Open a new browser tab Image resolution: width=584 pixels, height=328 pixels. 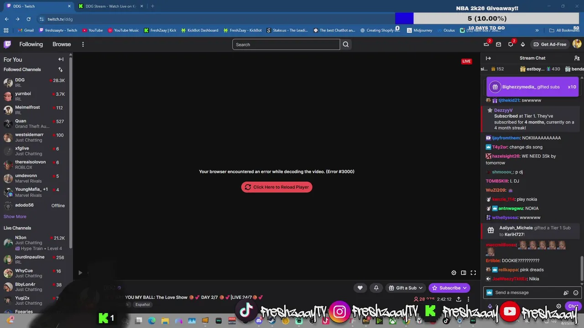click(152, 6)
